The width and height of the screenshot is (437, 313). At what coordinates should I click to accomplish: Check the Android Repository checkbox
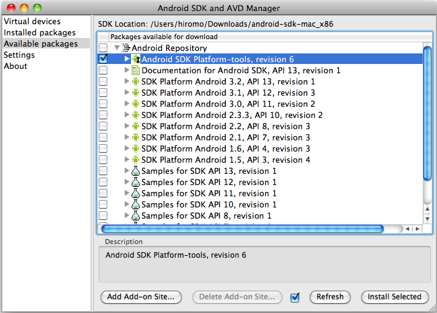[x=103, y=48]
